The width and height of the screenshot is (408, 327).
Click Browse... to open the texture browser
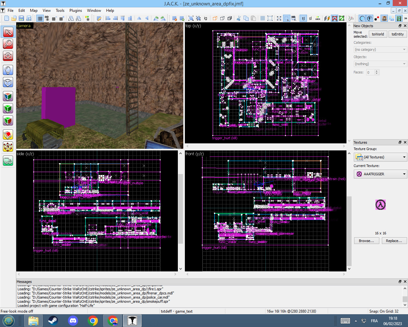click(x=366, y=240)
